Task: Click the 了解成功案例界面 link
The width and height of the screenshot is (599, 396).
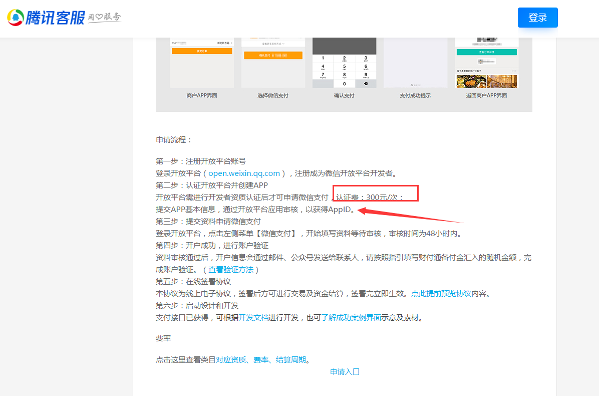Action: click(x=351, y=318)
